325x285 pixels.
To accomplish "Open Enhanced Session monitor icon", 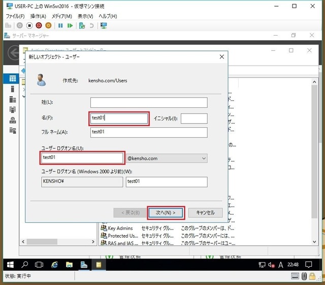I will (104, 25).
